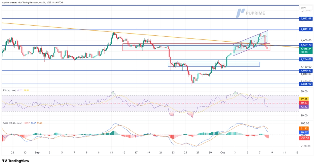Image resolution: width=315 pixels, height=166 pixels.
Task: Click the Sep label on the time axis
Action: point(37,152)
